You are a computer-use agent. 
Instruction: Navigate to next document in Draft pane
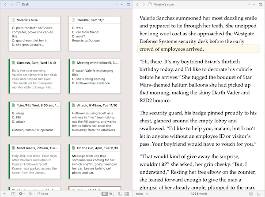(122, 4)
